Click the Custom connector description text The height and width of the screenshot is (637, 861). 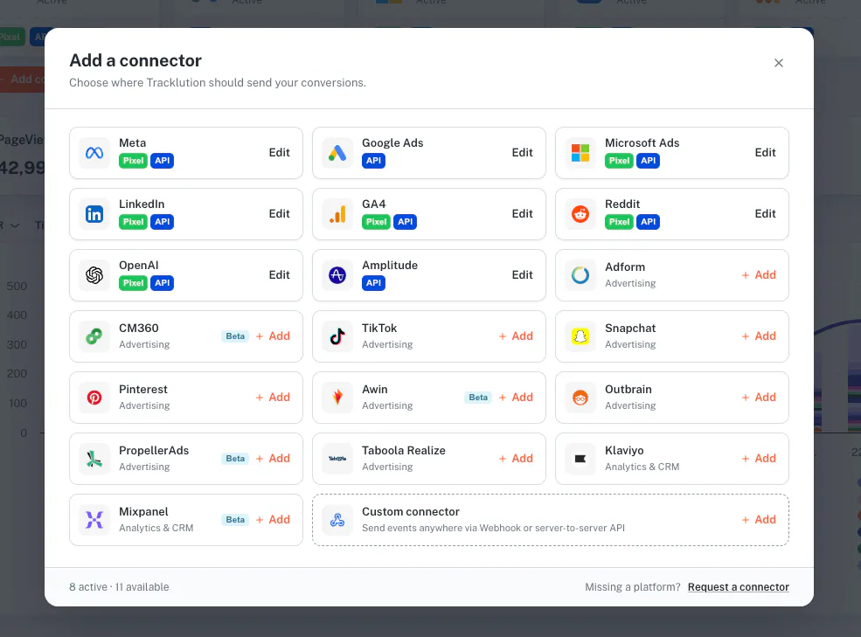click(493, 528)
